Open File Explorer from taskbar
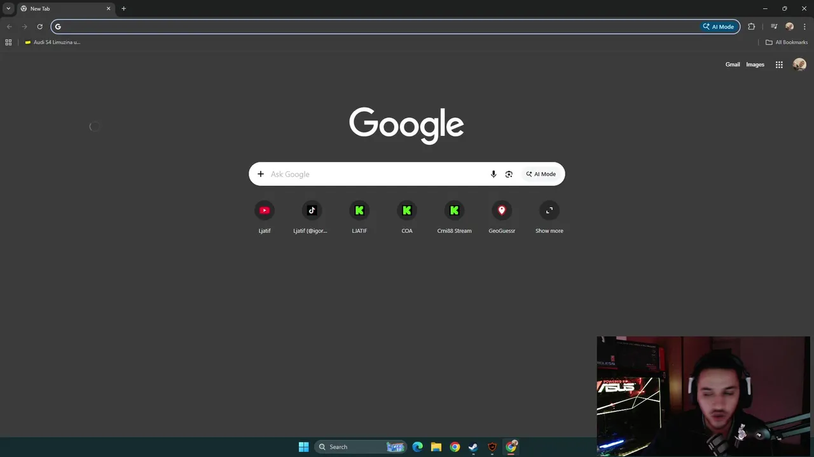This screenshot has height=457, width=814. [436, 447]
